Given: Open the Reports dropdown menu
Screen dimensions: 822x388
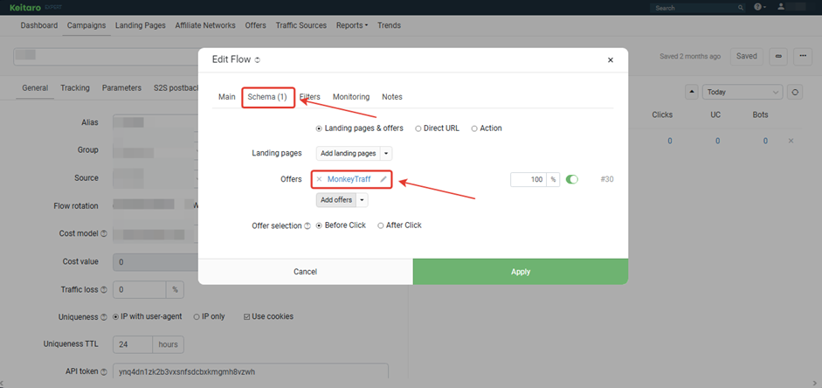Looking at the screenshot, I should point(352,25).
